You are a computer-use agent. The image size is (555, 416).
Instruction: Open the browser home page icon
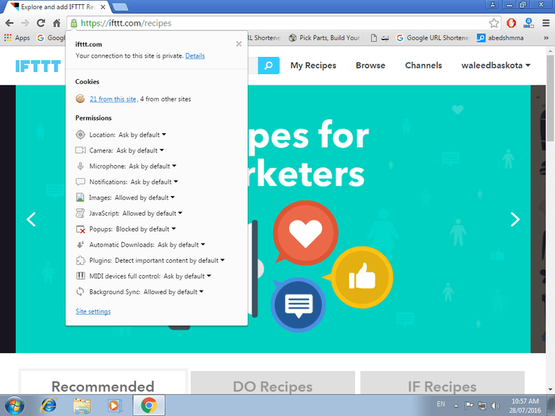(57, 24)
